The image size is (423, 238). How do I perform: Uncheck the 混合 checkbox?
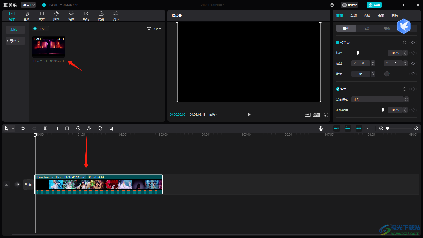click(338, 89)
